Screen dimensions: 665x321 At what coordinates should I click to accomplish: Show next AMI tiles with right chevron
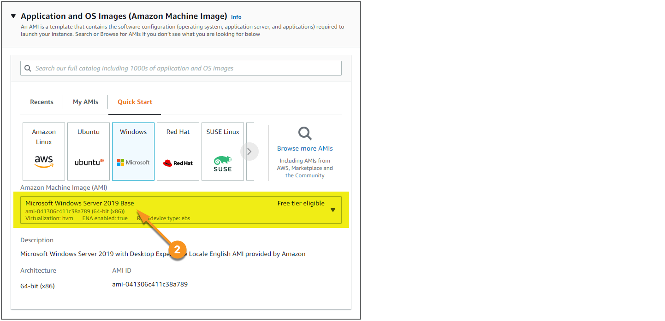coord(249,152)
